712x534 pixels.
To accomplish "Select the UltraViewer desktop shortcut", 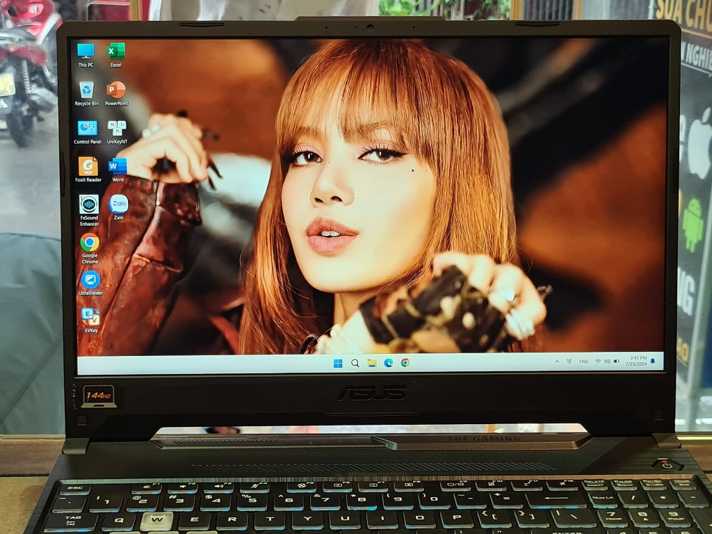I will tap(90, 284).
